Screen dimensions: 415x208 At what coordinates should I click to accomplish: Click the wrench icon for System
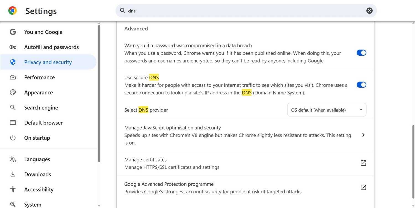coord(13,205)
